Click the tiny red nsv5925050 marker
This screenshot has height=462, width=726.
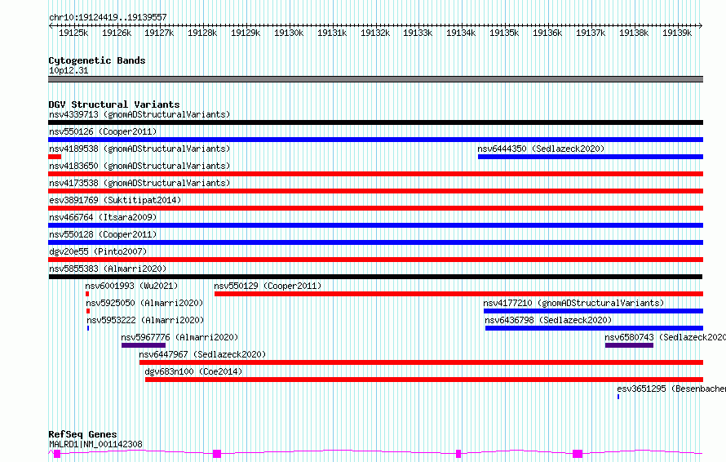coord(88,311)
